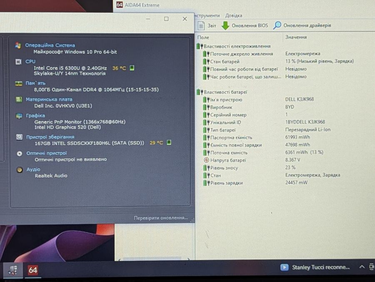The image size is (375, 282).
Task: Click the Пристрої зберігання heading link
Action: click(x=50, y=137)
